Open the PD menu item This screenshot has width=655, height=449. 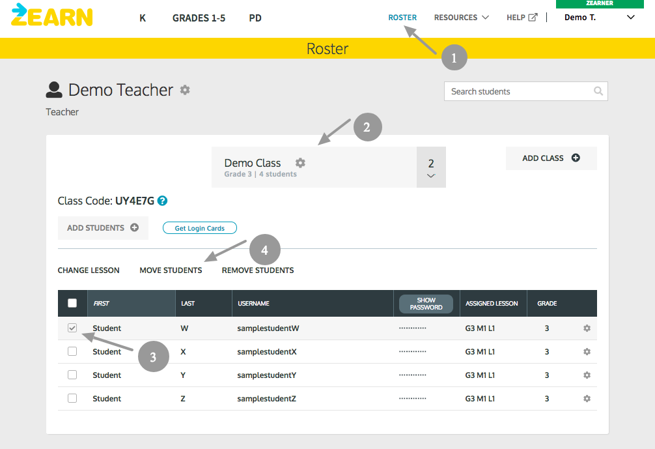point(255,18)
